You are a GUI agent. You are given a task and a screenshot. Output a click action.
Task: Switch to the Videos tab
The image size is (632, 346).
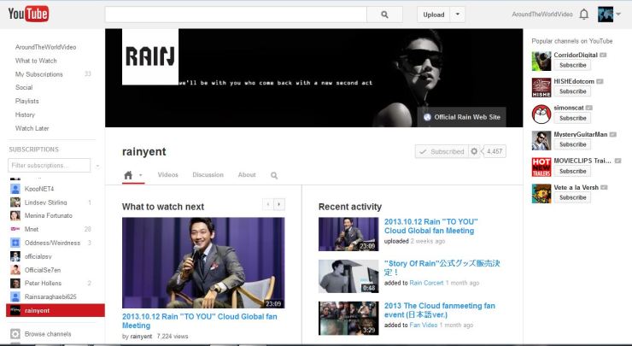point(167,175)
